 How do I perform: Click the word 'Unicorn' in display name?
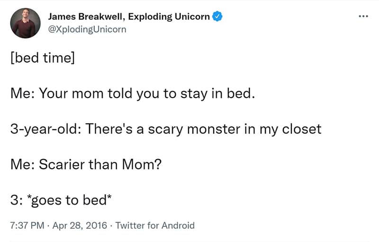click(x=192, y=17)
